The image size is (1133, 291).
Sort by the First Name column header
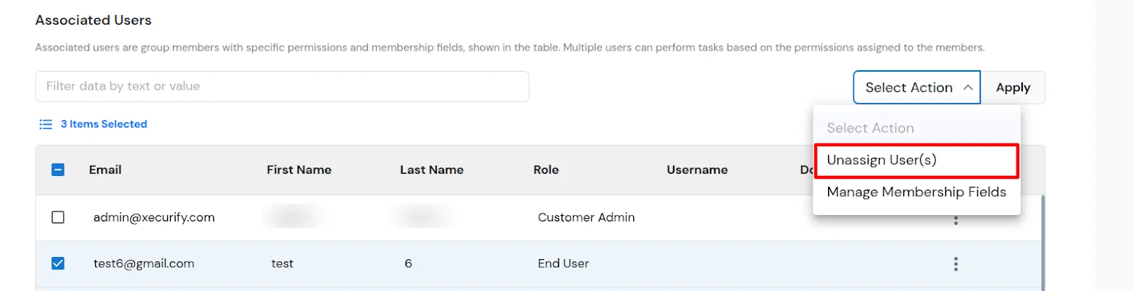click(x=298, y=170)
